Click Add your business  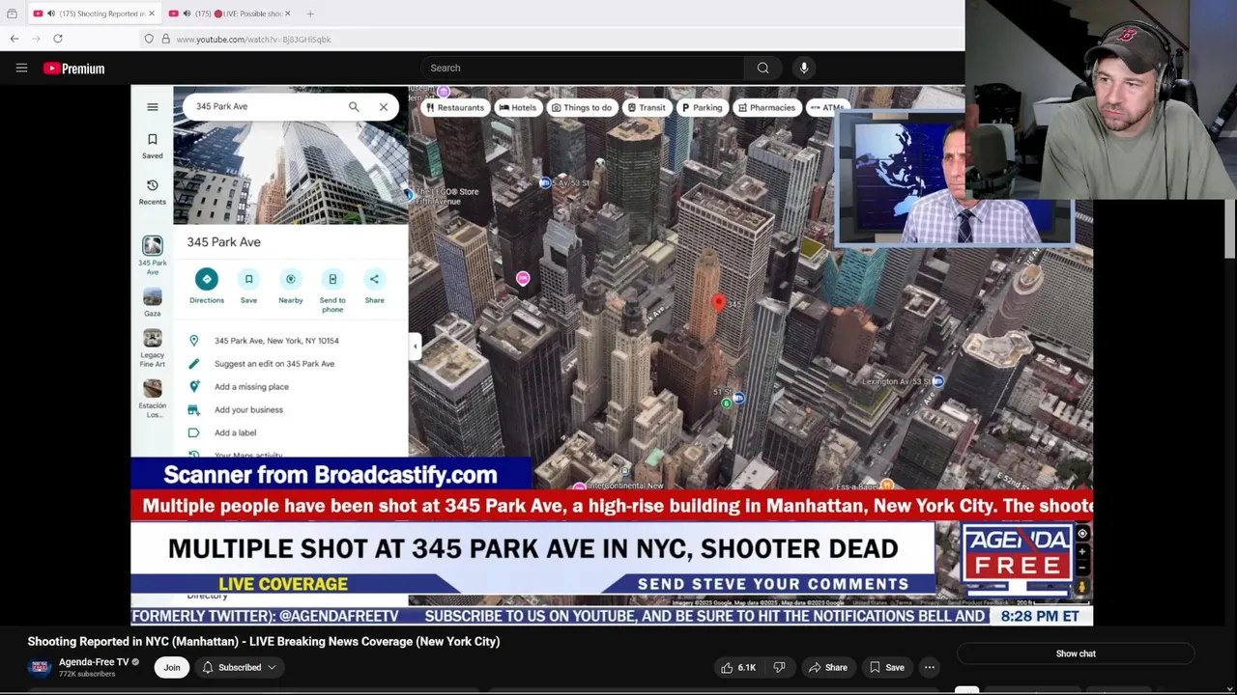248,410
